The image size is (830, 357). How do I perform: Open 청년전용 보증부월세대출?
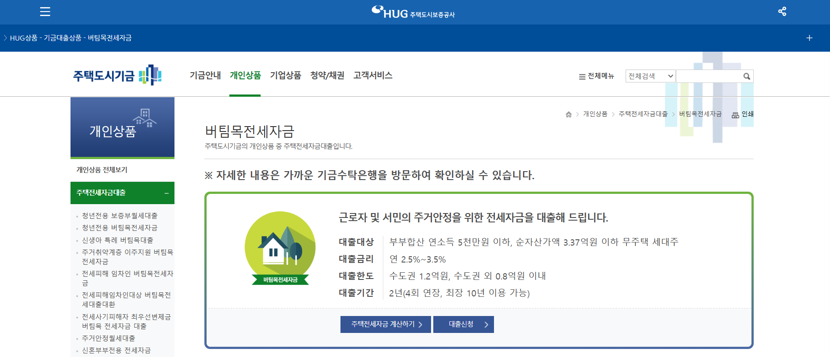tap(120, 216)
